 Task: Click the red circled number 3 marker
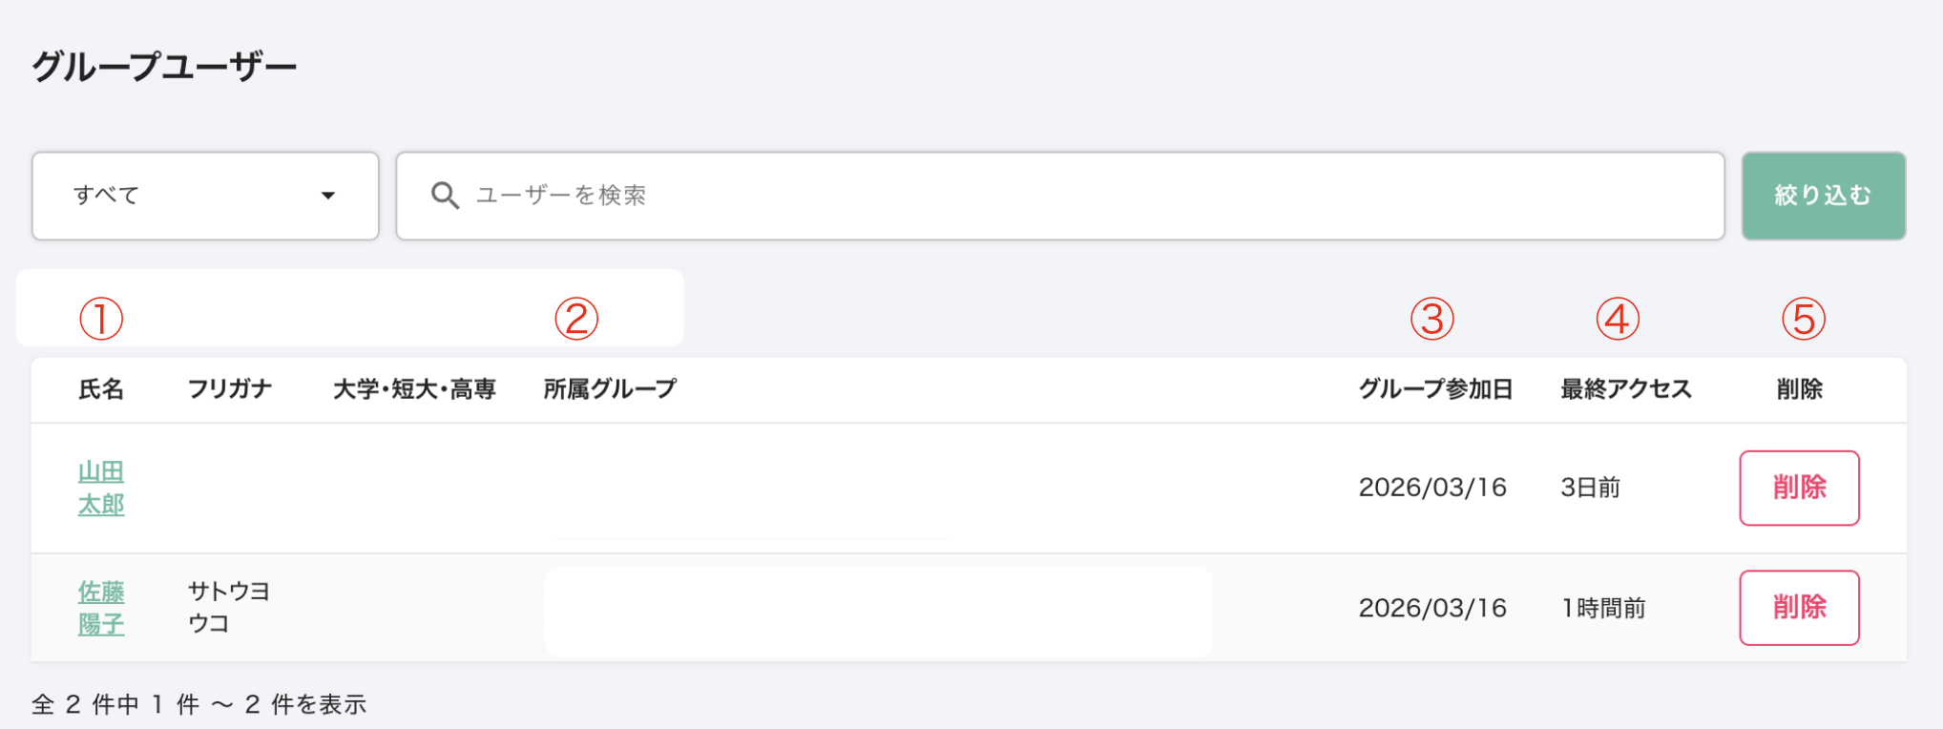tap(1432, 319)
